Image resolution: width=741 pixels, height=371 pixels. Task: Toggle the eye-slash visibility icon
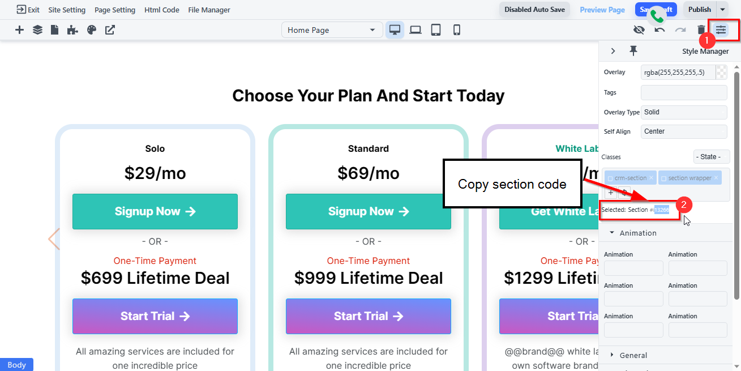coord(639,30)
